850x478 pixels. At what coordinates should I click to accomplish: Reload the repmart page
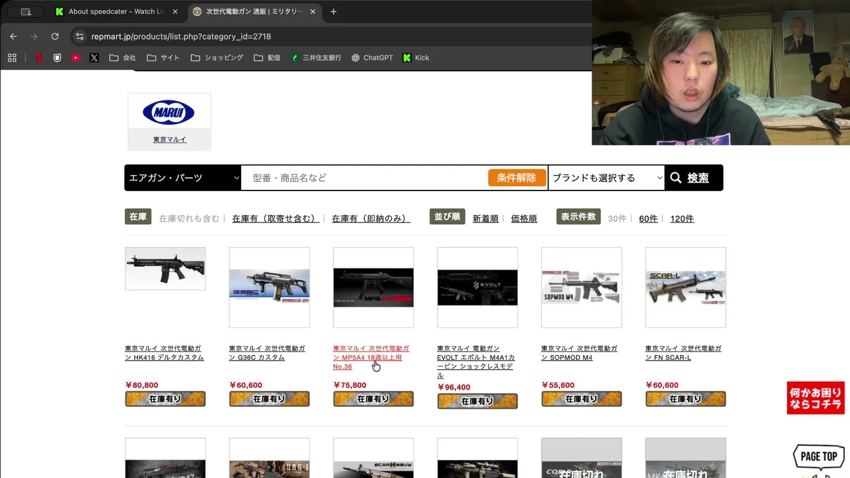55,37
